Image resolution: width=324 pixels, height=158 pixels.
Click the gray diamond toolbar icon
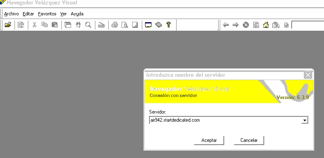[x=158, y=25]
